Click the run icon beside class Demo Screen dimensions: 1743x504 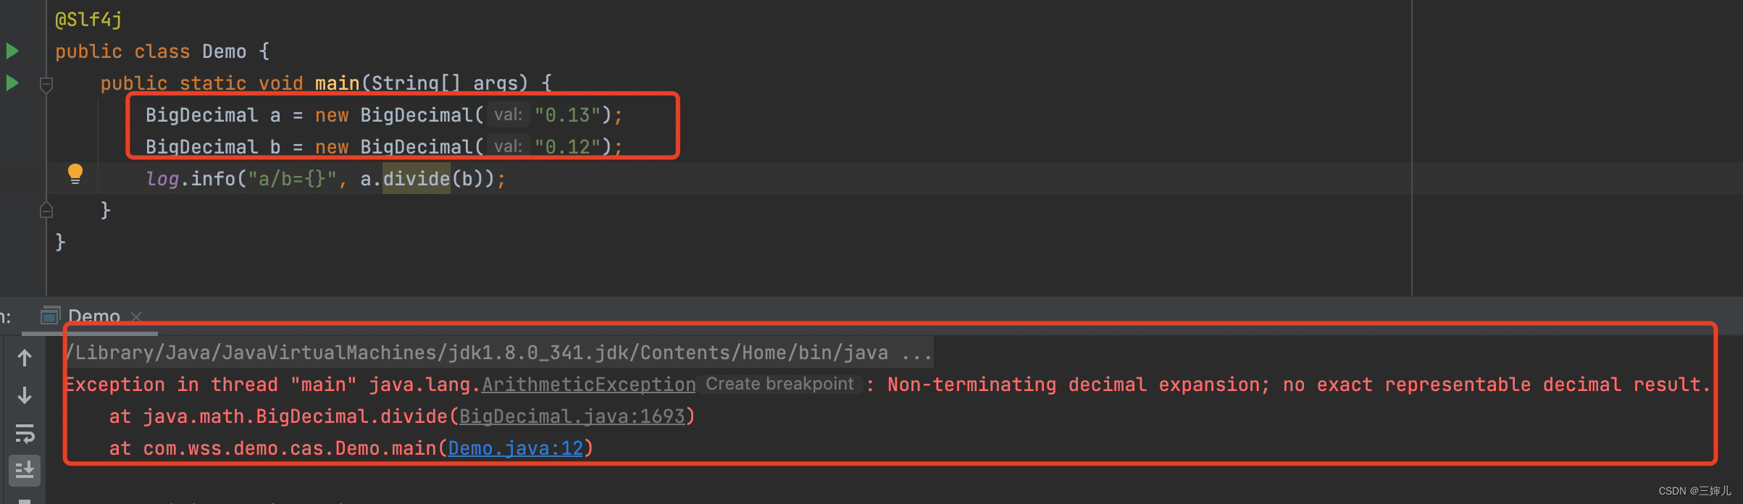(x=12, y=51)
